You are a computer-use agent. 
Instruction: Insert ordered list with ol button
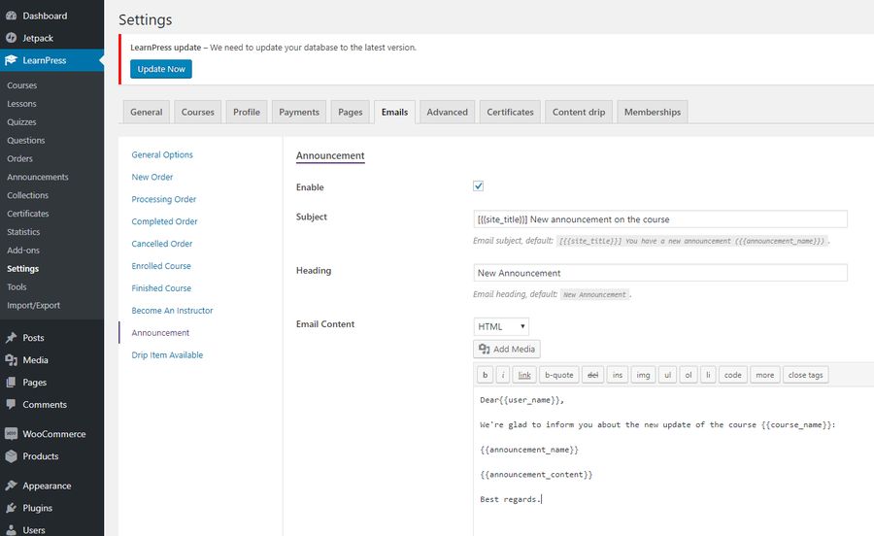coord(689,375)
